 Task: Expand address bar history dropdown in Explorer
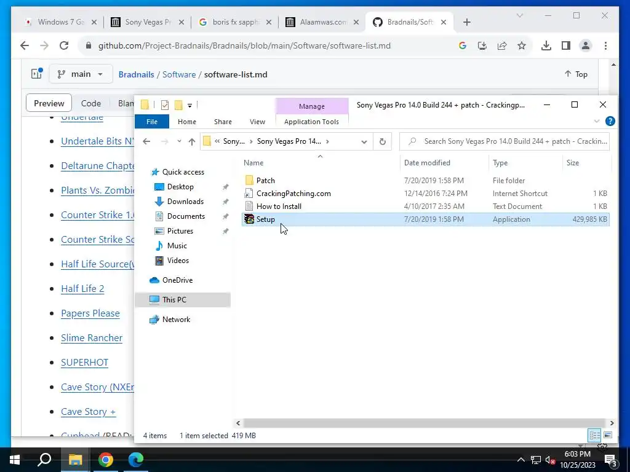tap(364, 142)
